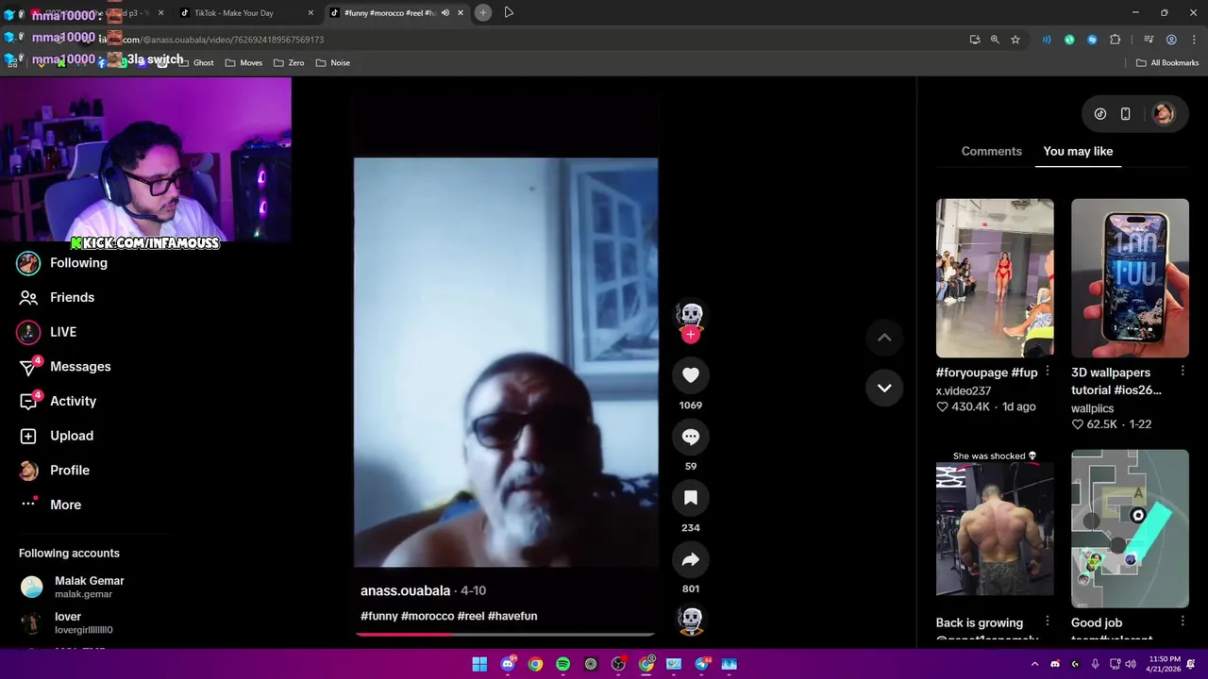Image resolution: width=1208 pixels, height=679 pixels.
Task: Share the video with the arrow icon
Action: (691, 559)
